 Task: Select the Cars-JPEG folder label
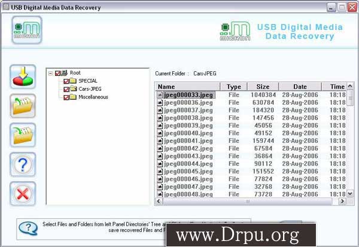[90, 89]
